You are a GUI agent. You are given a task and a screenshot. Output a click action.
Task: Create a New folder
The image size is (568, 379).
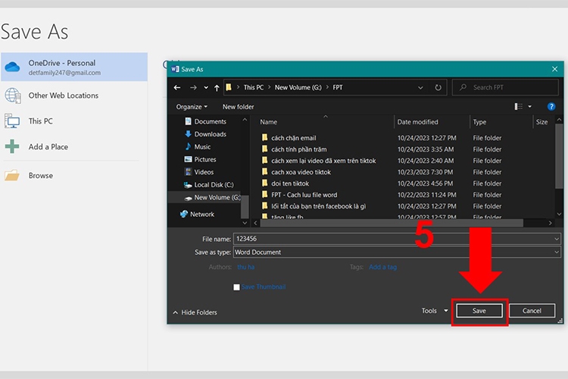238,107
